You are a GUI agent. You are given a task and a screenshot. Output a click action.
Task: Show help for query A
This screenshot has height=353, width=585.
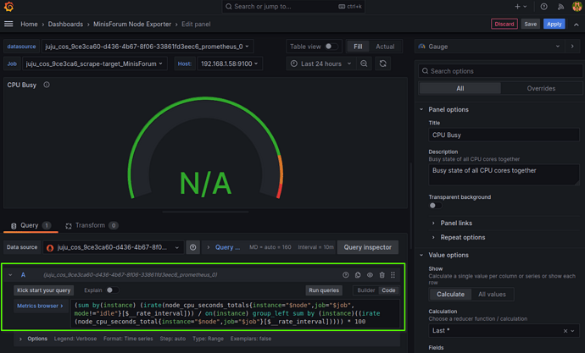point(346,275)
